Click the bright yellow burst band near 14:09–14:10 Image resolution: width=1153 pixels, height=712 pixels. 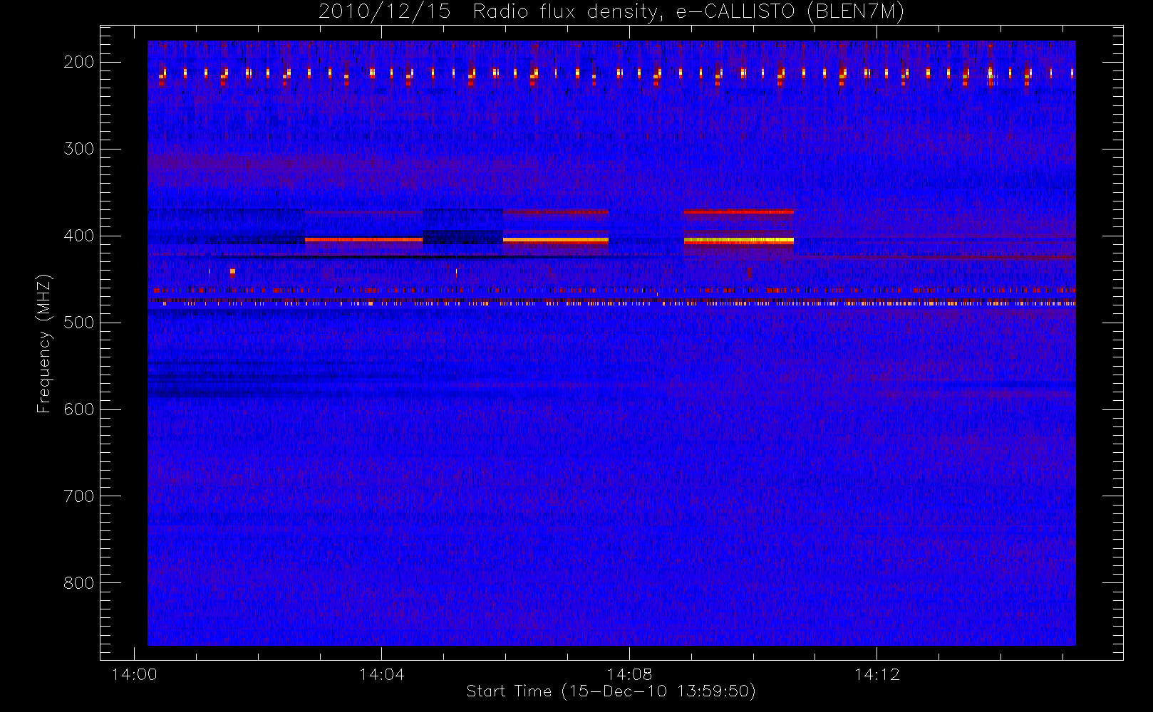[x=738, y=241]
